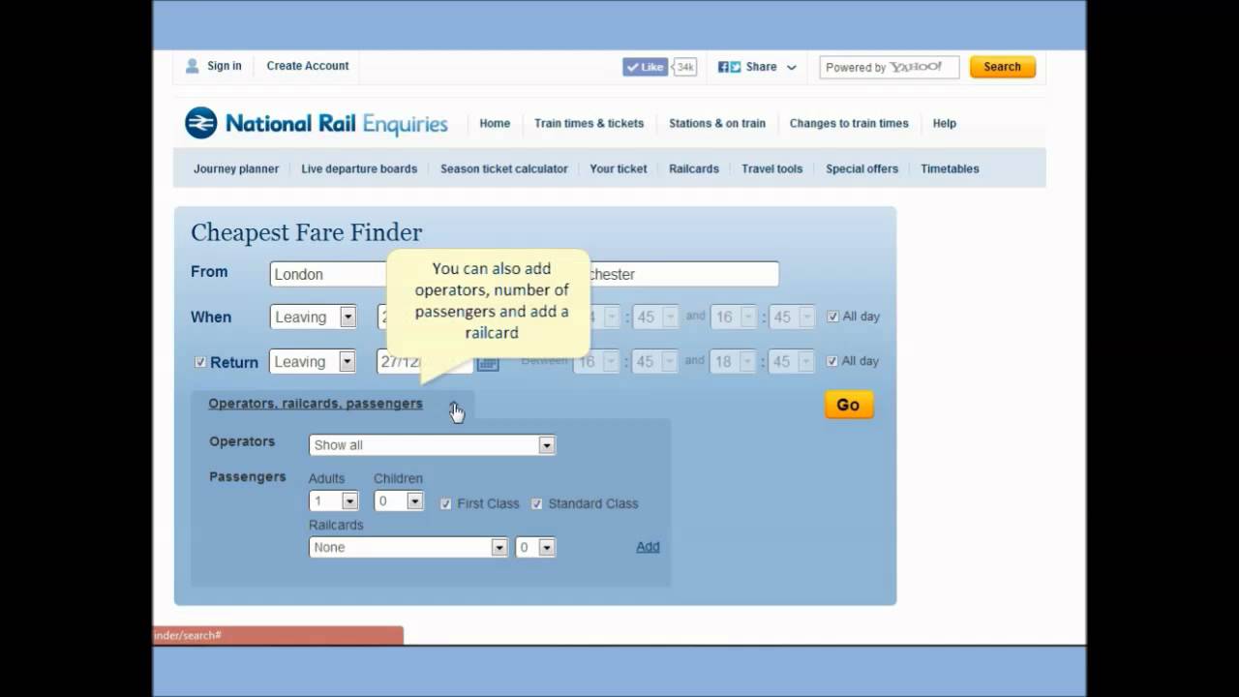Toggle the Return checkbox

click(x=200, y=362)
